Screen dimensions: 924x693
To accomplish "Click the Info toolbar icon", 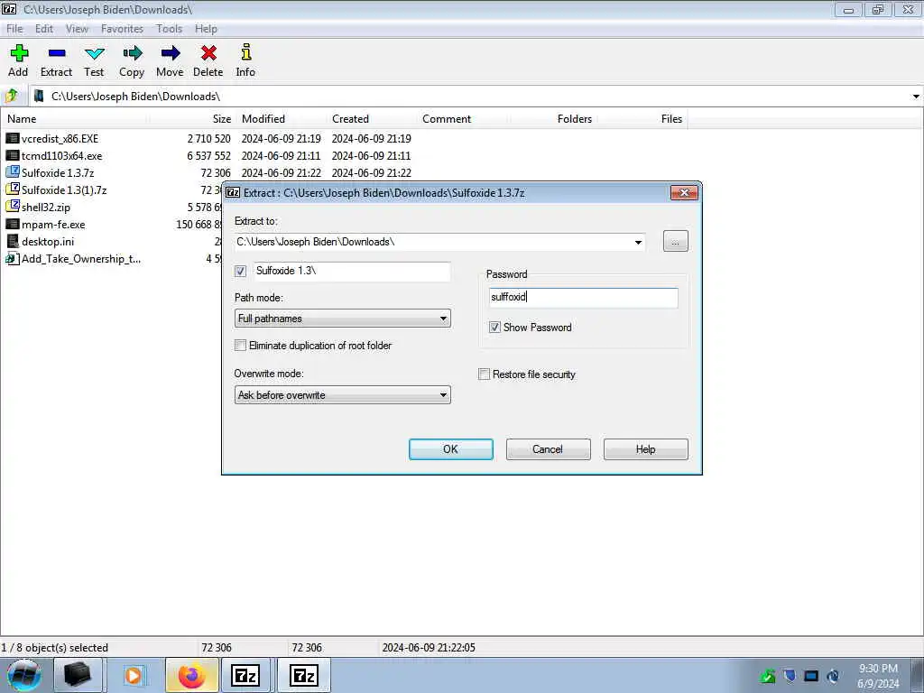I will (245, 51).
